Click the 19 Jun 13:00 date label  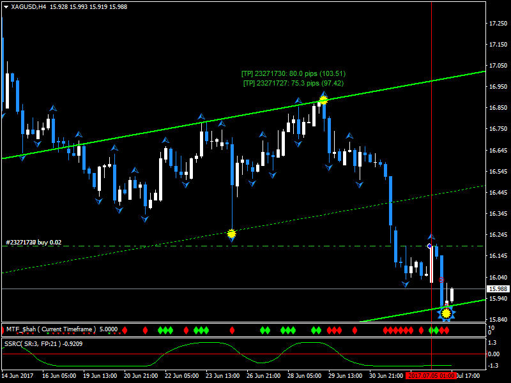coord(100,376)
